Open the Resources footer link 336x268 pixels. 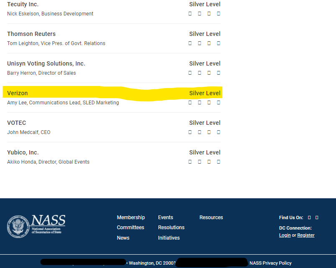pyautogui.click(x=211, y=217)
